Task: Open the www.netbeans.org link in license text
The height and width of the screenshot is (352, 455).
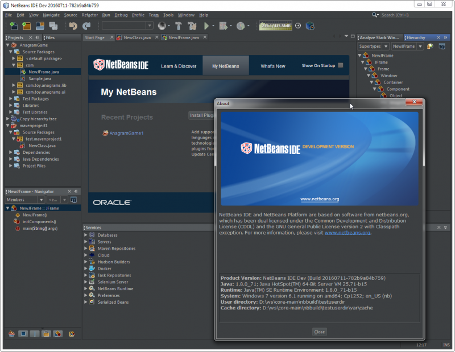Action: coord(347,233)
